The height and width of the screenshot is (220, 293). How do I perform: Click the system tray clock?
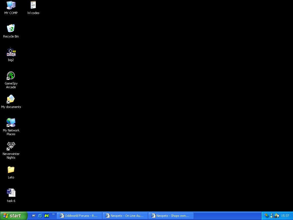[285, 216]
